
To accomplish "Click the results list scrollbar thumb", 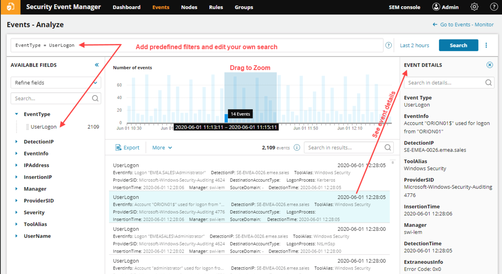I will (393, 162).
